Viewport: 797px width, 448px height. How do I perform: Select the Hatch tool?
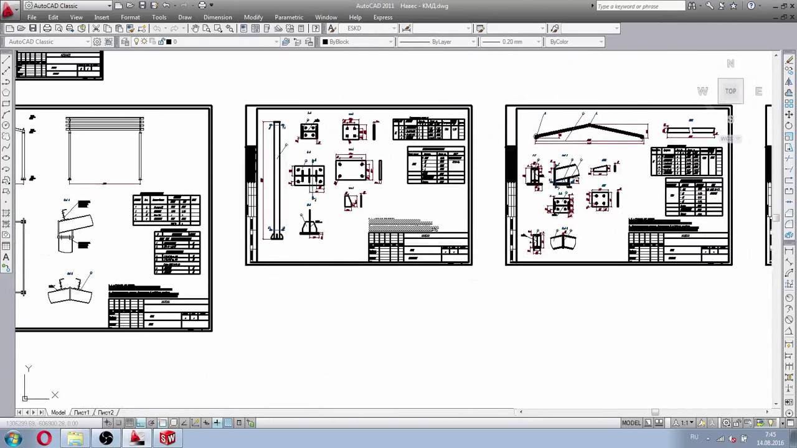click(6, 213)
